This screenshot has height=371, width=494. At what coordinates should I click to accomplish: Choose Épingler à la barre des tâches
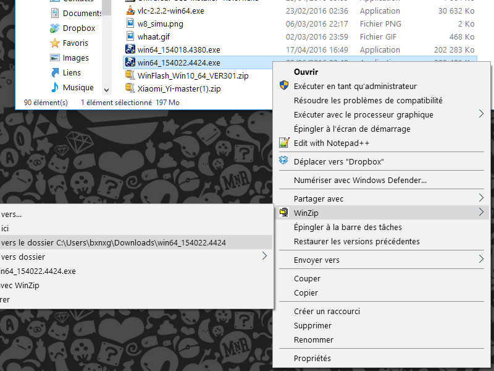(x=348, y=227)
